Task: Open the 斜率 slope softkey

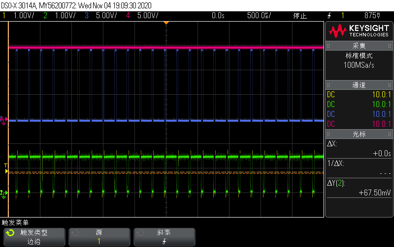Action: point(164,237)
